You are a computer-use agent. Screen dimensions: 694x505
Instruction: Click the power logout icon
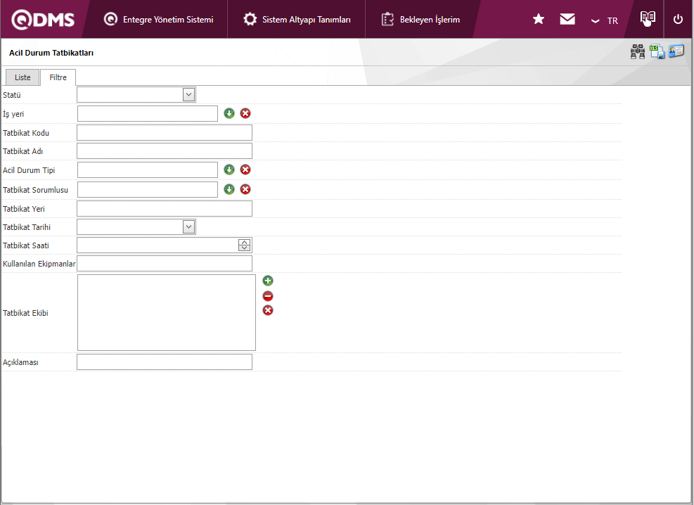click(x=678, y=19)
